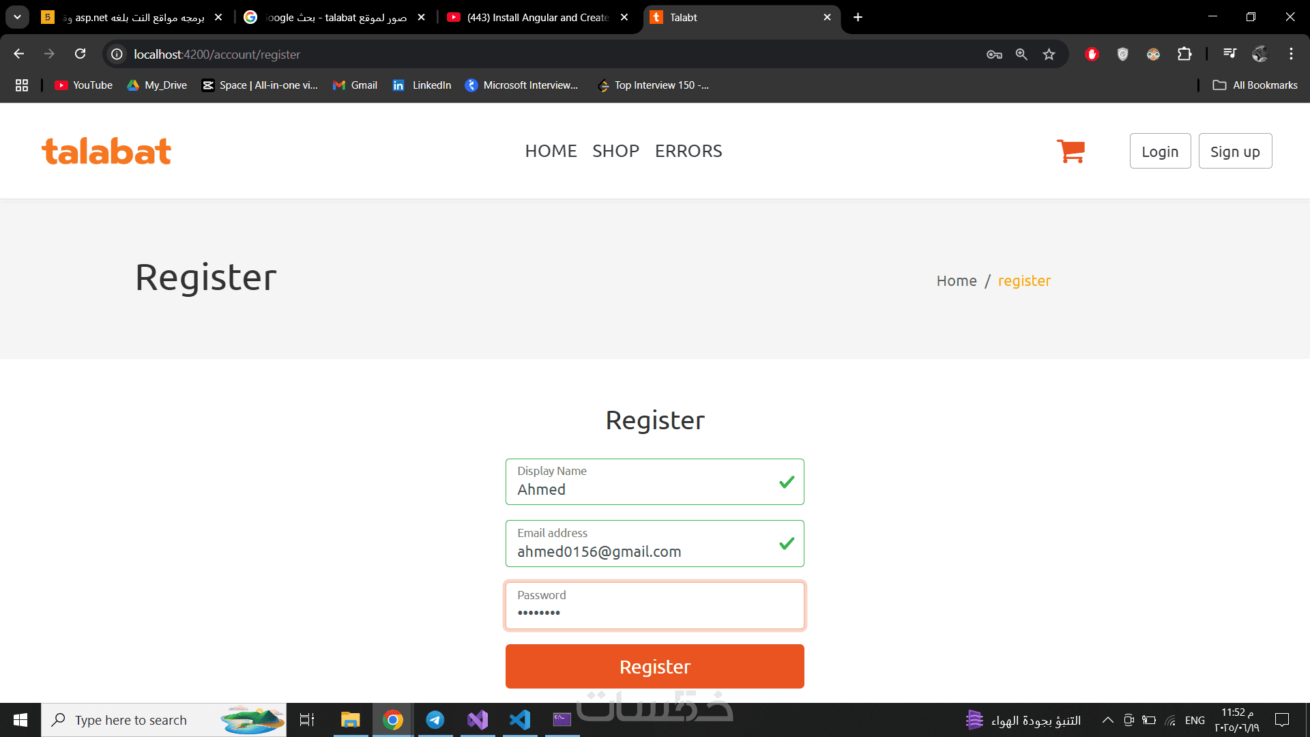Open the shopping cart icon
This screenshot has height=737, width=1310.
click(1071, 151)
